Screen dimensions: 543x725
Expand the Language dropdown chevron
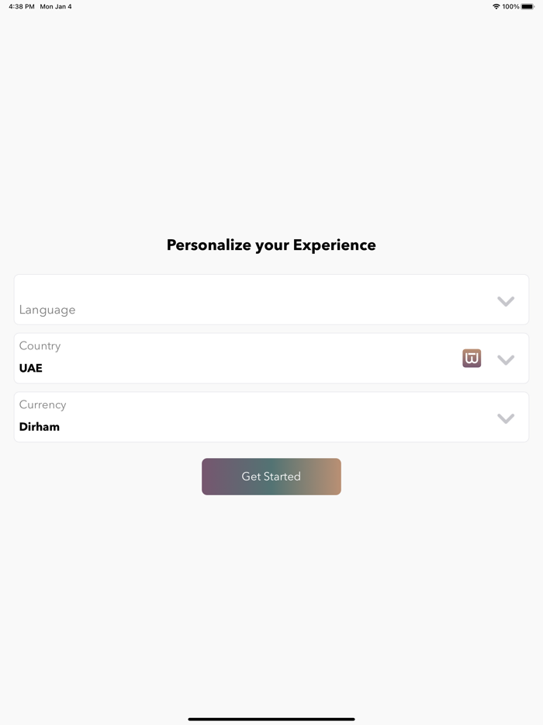tap(506, 301)
